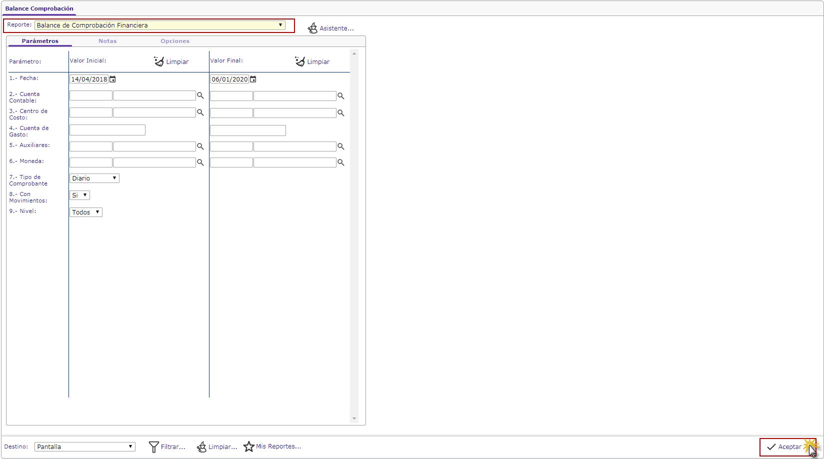Click Limpiar text for Valor Inicial
Screen dimensions: 824x459
(177, 62)
